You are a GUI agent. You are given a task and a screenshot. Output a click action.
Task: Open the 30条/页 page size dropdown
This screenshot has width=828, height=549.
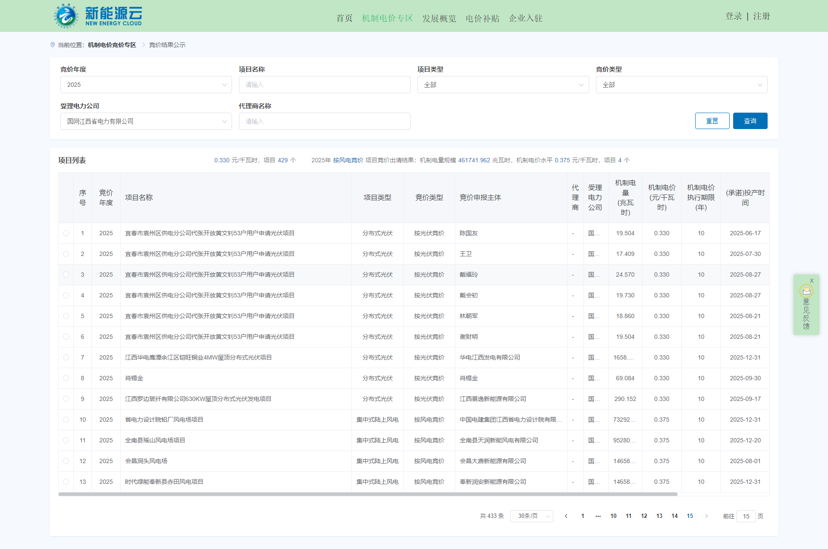point(531,516)
